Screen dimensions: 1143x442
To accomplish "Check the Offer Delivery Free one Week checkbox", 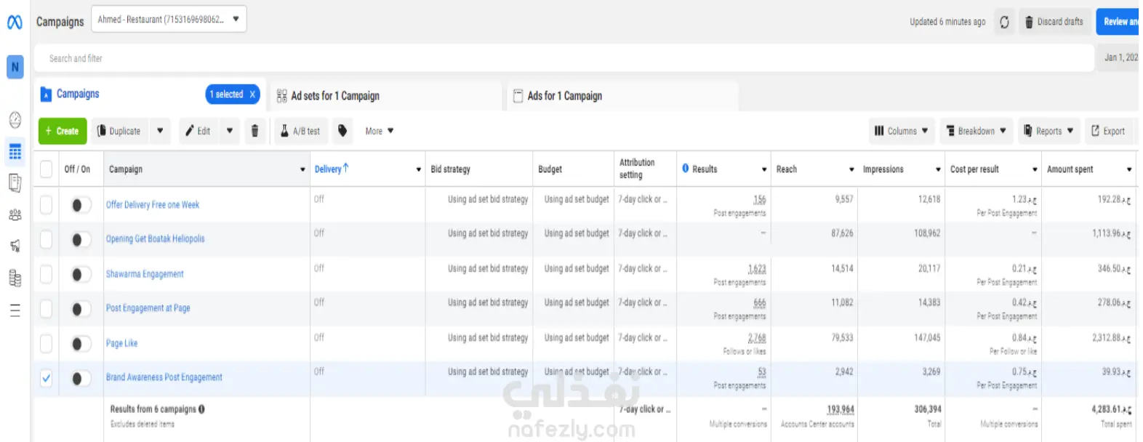I will click(46, 204).
